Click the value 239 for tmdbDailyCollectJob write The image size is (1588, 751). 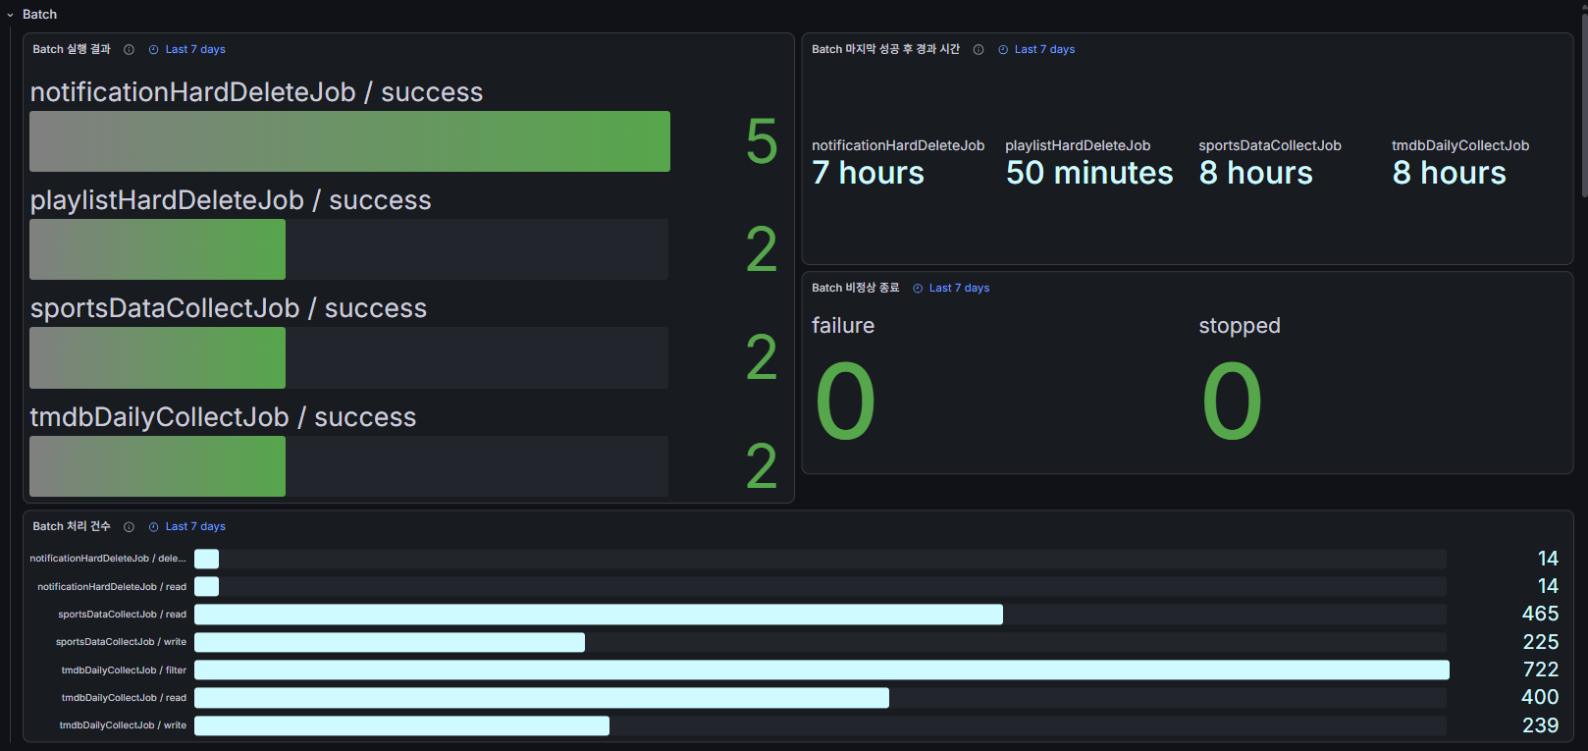tap(1540, 725)
